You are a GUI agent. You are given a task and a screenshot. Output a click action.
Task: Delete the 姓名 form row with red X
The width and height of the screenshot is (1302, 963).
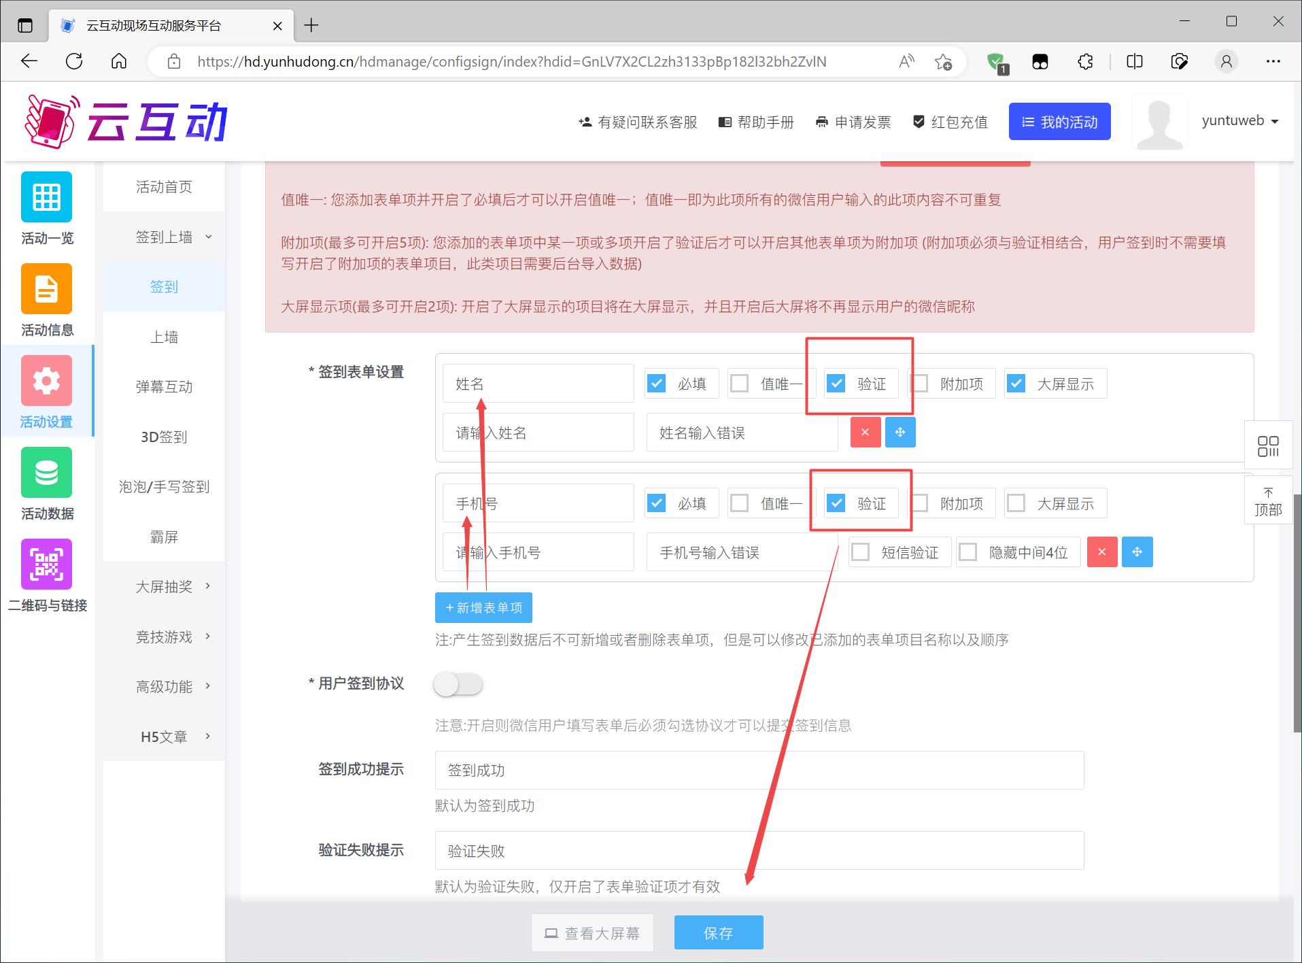[866, 433]
